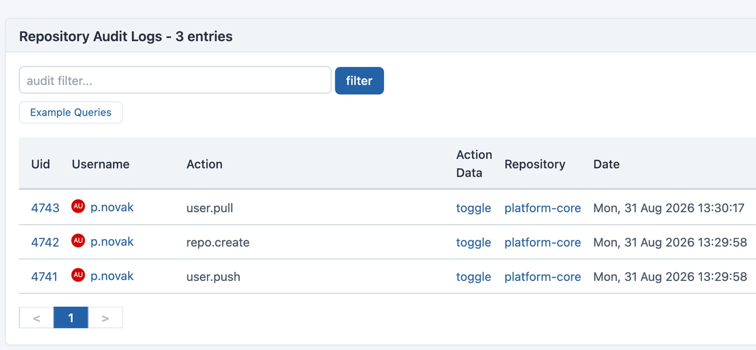Click the Repository column header

(535, 164)
